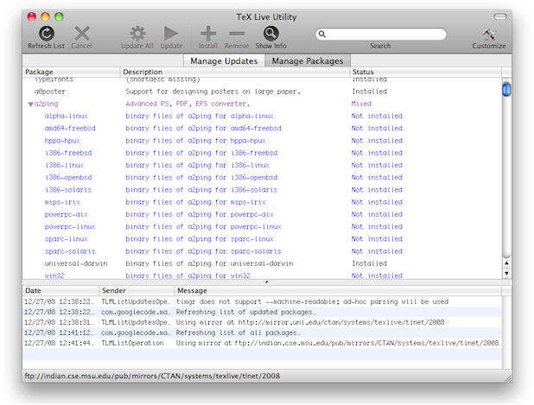The height and width of the screenshot is (405, 534).
Task: Click the Date column header in log
Action: point(61,291)
